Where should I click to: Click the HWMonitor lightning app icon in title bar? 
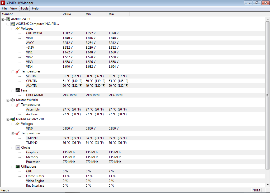pos(3,3)
